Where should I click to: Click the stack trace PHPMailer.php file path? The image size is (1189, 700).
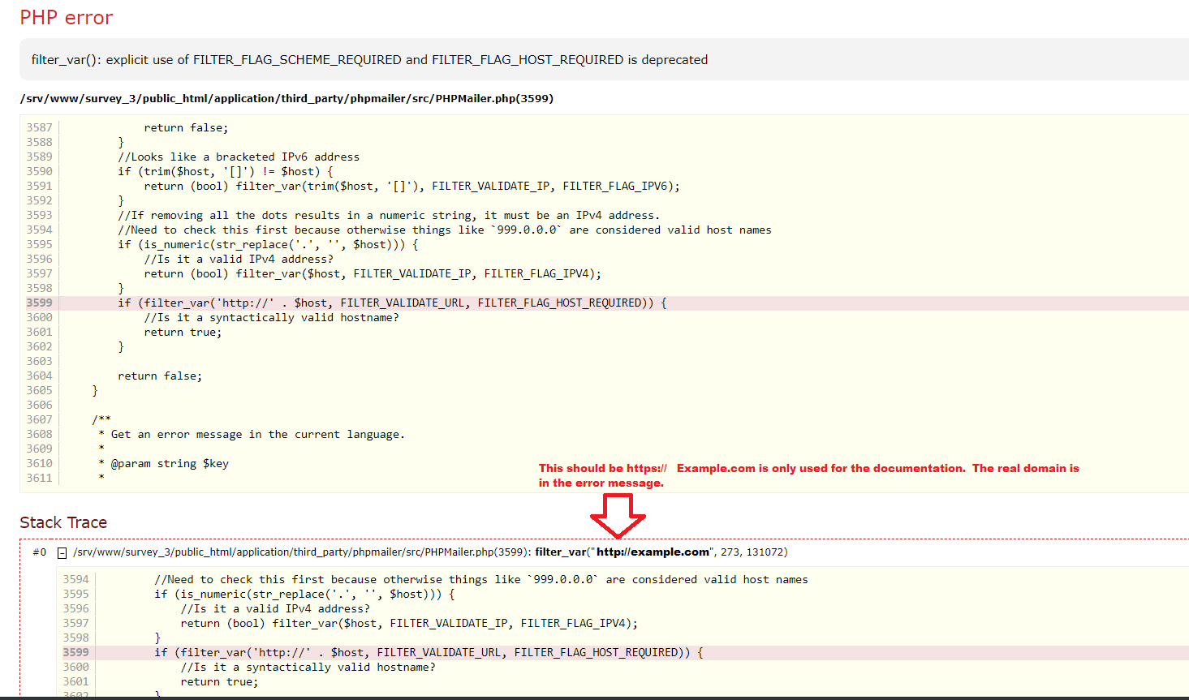point(300,552)
